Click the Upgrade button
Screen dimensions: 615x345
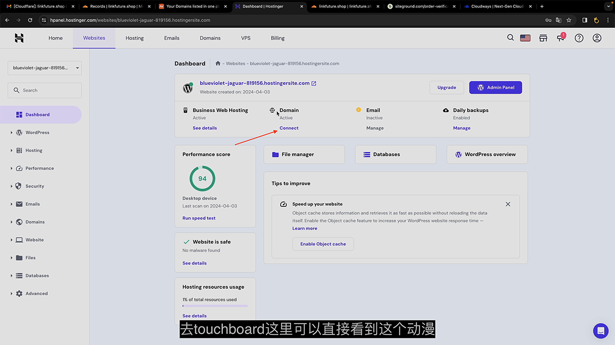446,87
